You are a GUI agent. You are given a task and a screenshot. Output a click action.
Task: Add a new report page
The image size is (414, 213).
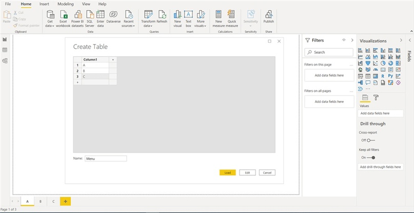(66, 201)
